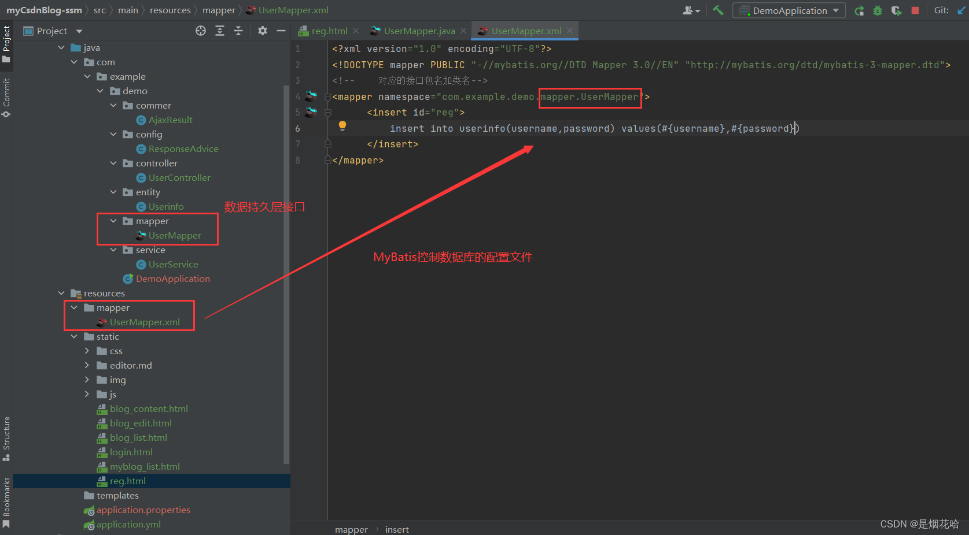Fold the mapper tag on line 4
This screenshot has width=969, height=535.
[x=328, y=96]
